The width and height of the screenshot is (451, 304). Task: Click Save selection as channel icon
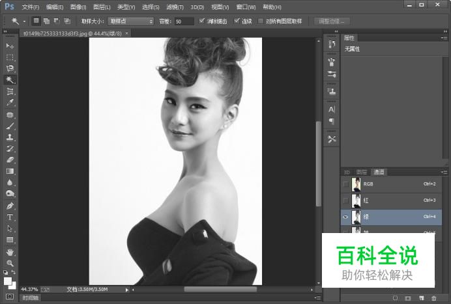pos(408,298)
